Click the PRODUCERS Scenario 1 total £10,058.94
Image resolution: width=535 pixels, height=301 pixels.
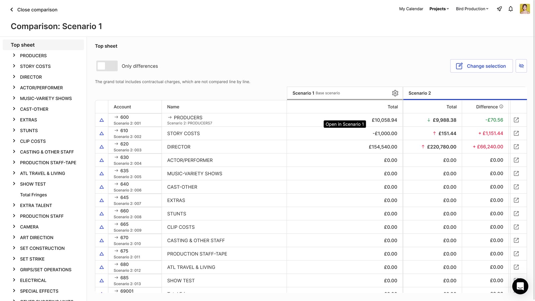(x=385, y=120)
